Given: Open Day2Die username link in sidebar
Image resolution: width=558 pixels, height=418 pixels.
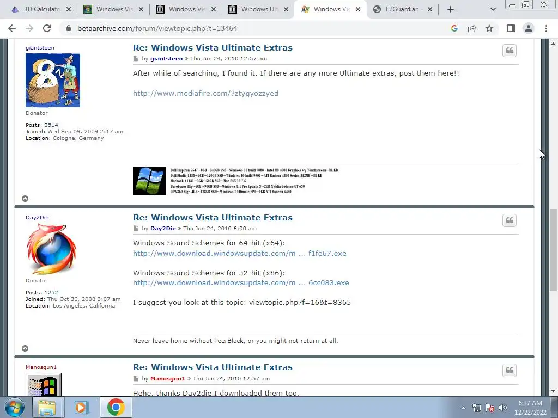Looking at the screenshot, I should 37,218.
